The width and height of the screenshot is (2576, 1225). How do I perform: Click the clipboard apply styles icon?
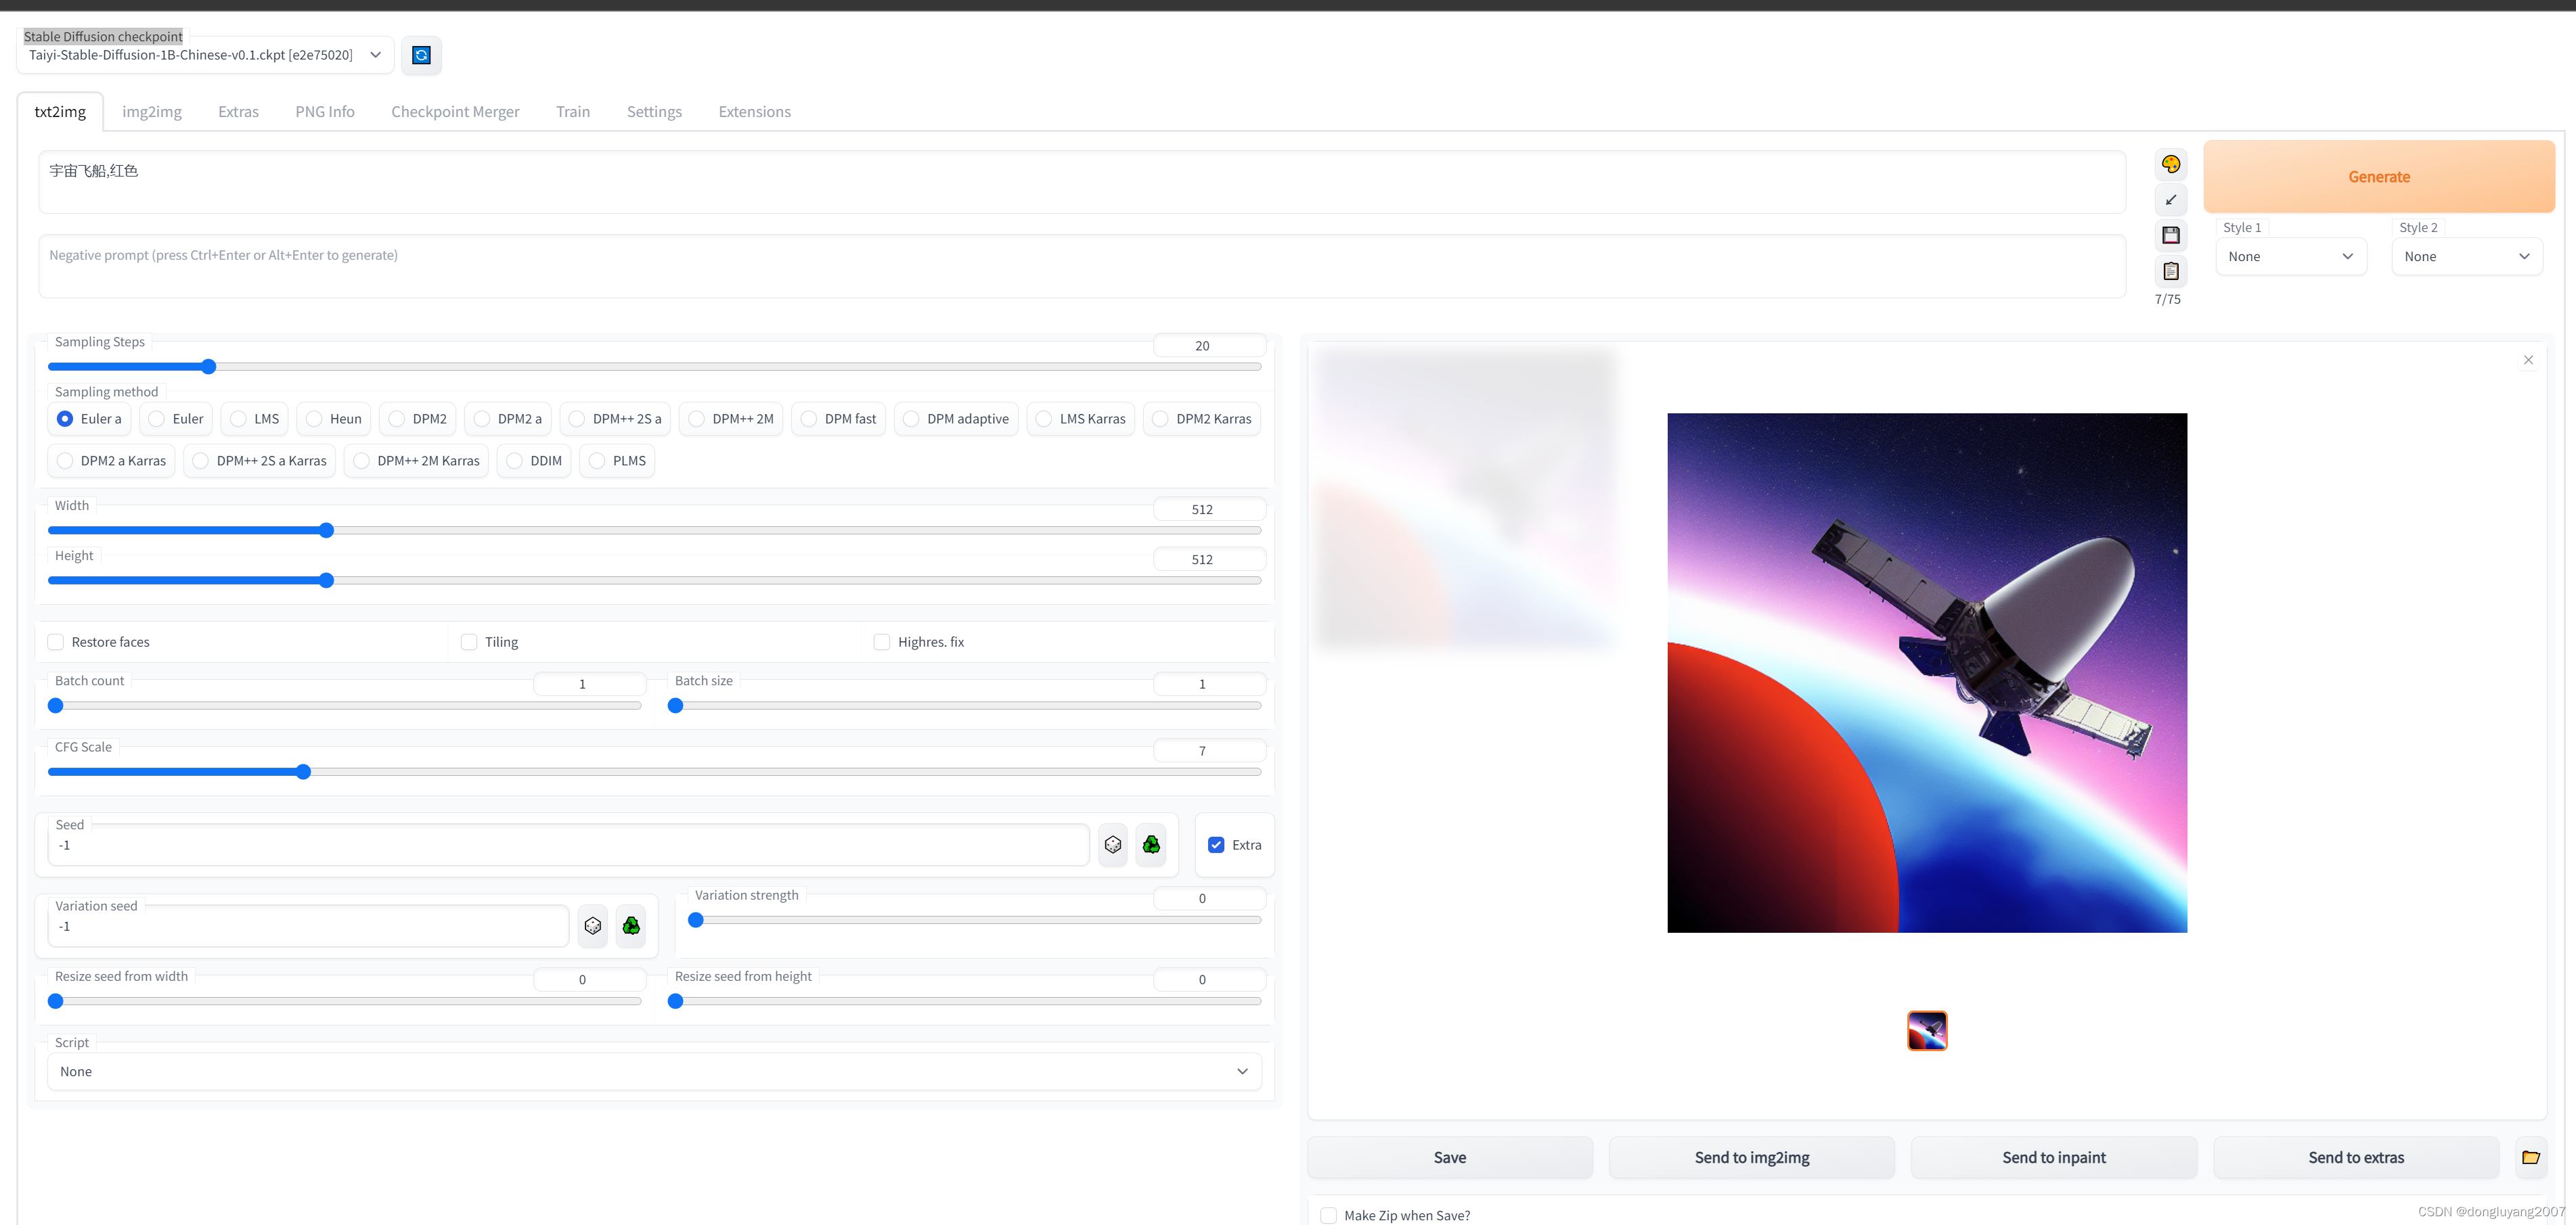(x=2170, y=271)
